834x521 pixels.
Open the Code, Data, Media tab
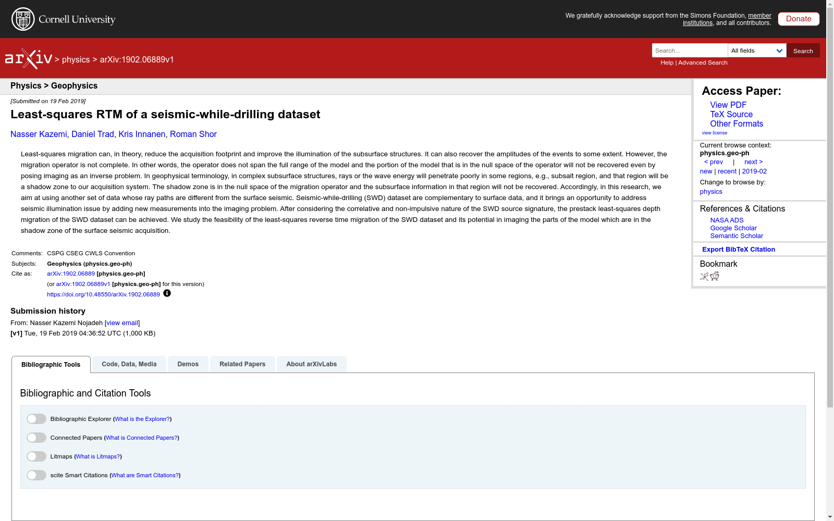point(129,364)
